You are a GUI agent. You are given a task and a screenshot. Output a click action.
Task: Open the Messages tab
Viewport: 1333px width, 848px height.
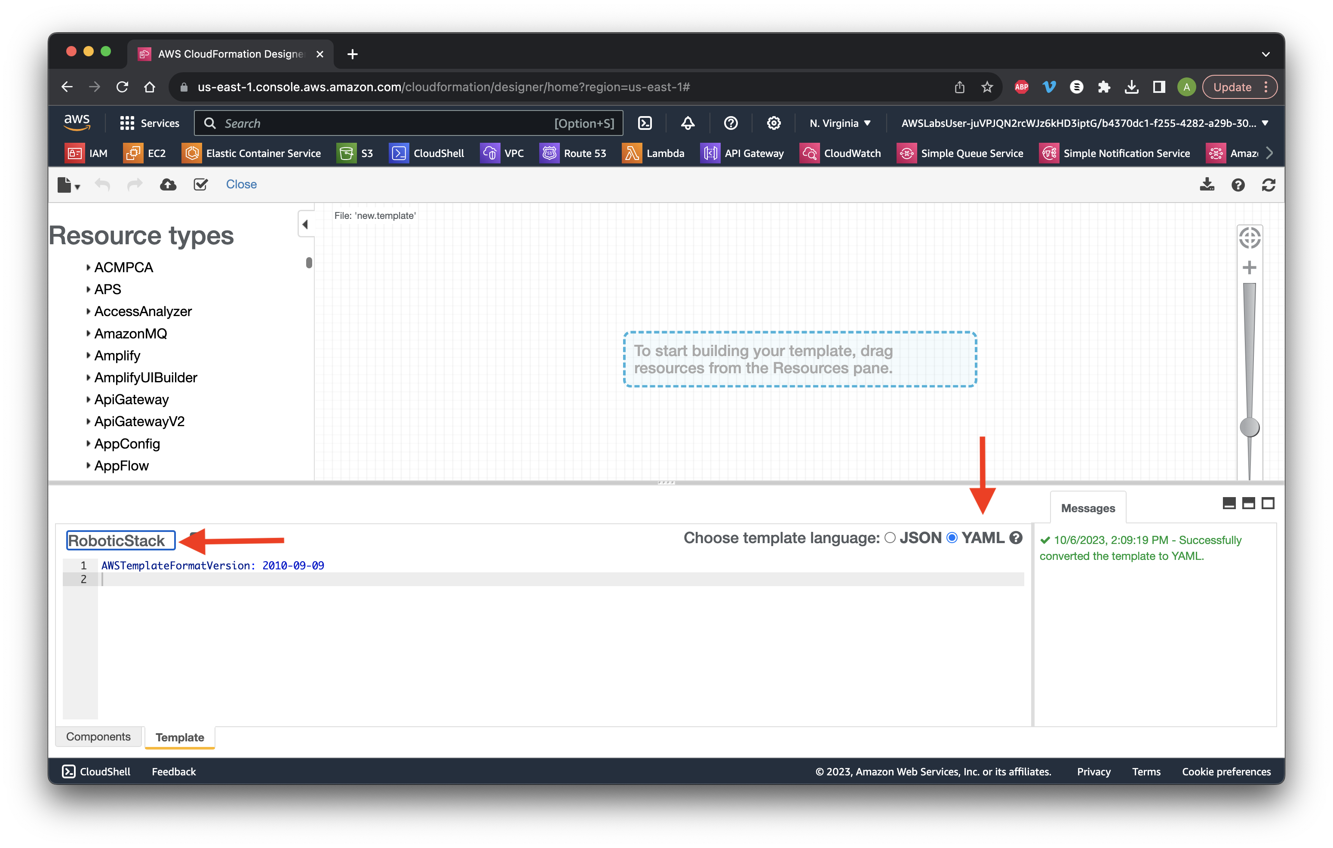point(1088,508)
